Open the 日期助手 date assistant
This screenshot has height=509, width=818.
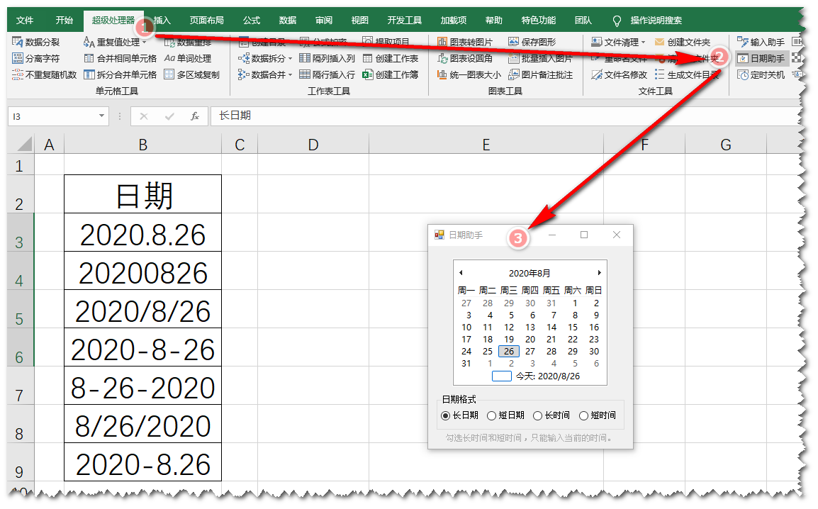(761, 58)
